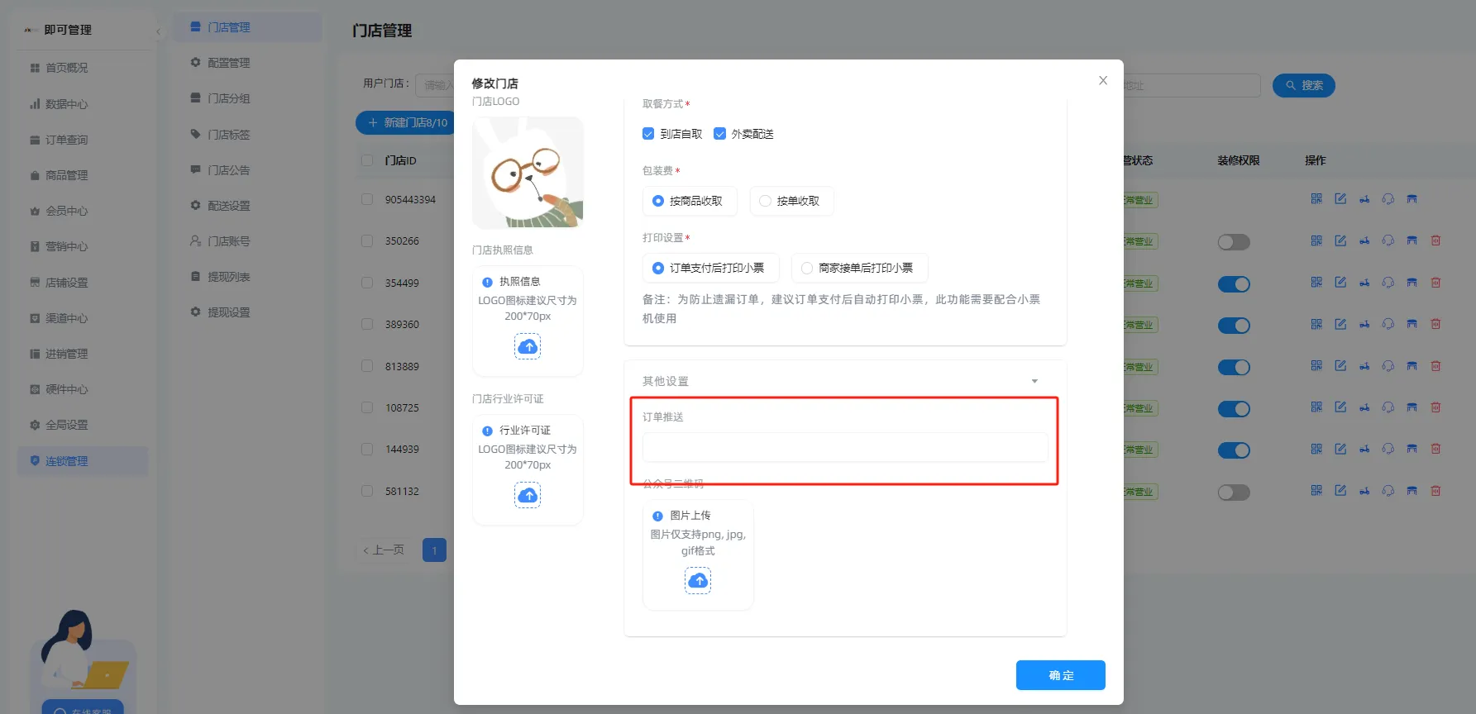Viewport: 1476px width, 714px height.
Task: Delete store 354499 with trash icon
Action: click(x=1436, y=283)
